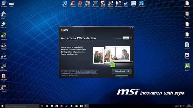Open the GeForce Experience desktop shortcut
The height and width of the screenshot is (108, 193).
click(4, 36)
